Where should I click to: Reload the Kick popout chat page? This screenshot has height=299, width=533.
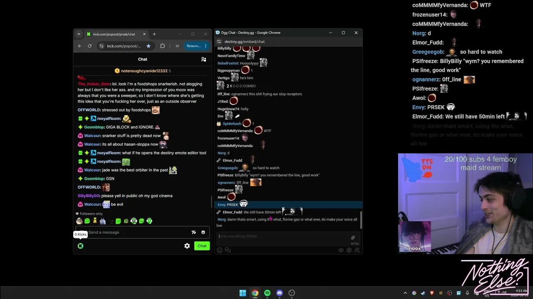90,46
